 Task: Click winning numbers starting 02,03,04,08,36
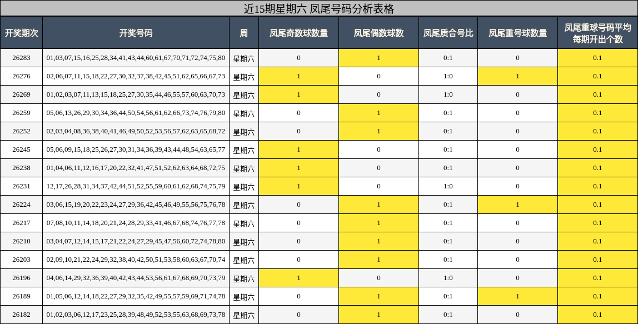click(136, 131)
